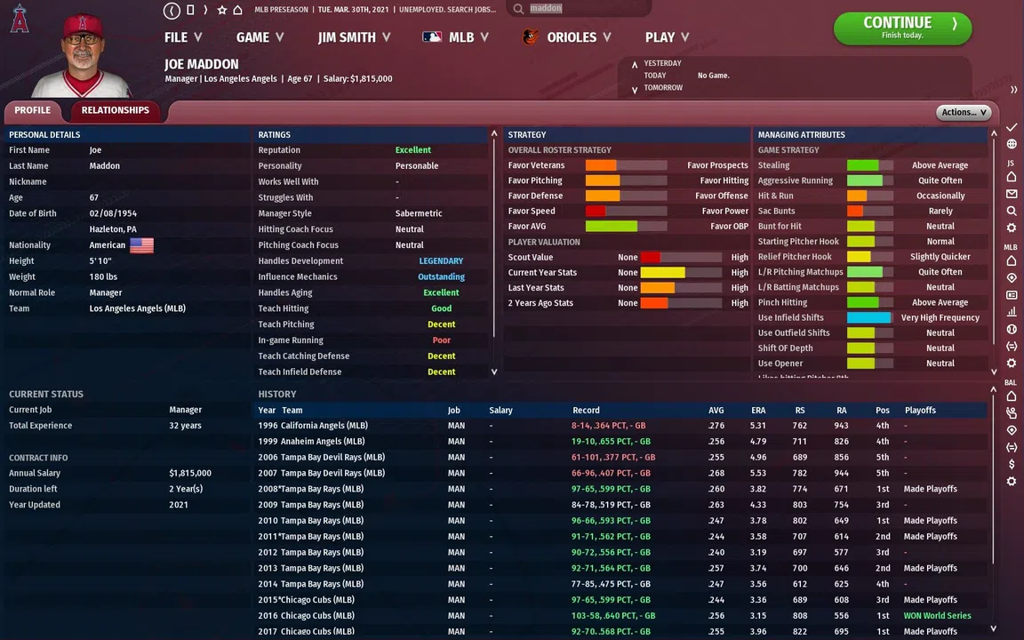Show the previous day with schedule up arrow
1024x640 pixels.
click(x=634, y=65)
